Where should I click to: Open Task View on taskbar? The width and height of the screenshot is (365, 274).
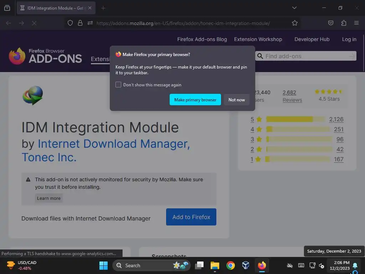point(199,265)
